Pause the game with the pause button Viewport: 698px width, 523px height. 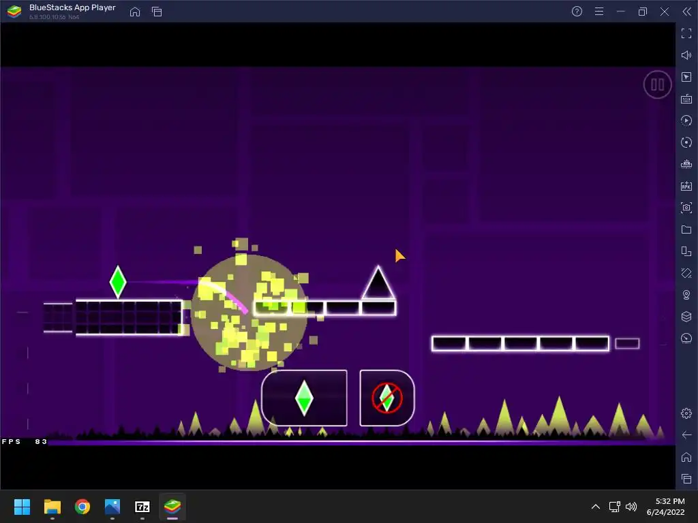[x=657, y=84]
